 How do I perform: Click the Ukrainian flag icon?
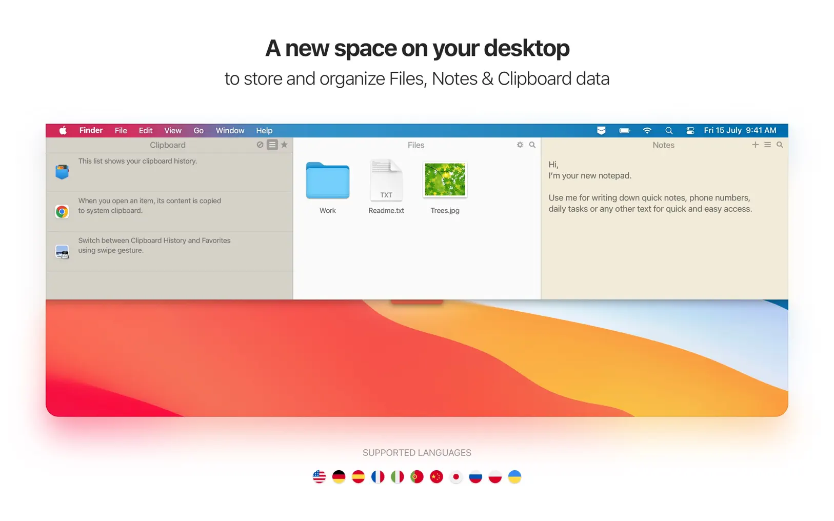coord(514,477)
